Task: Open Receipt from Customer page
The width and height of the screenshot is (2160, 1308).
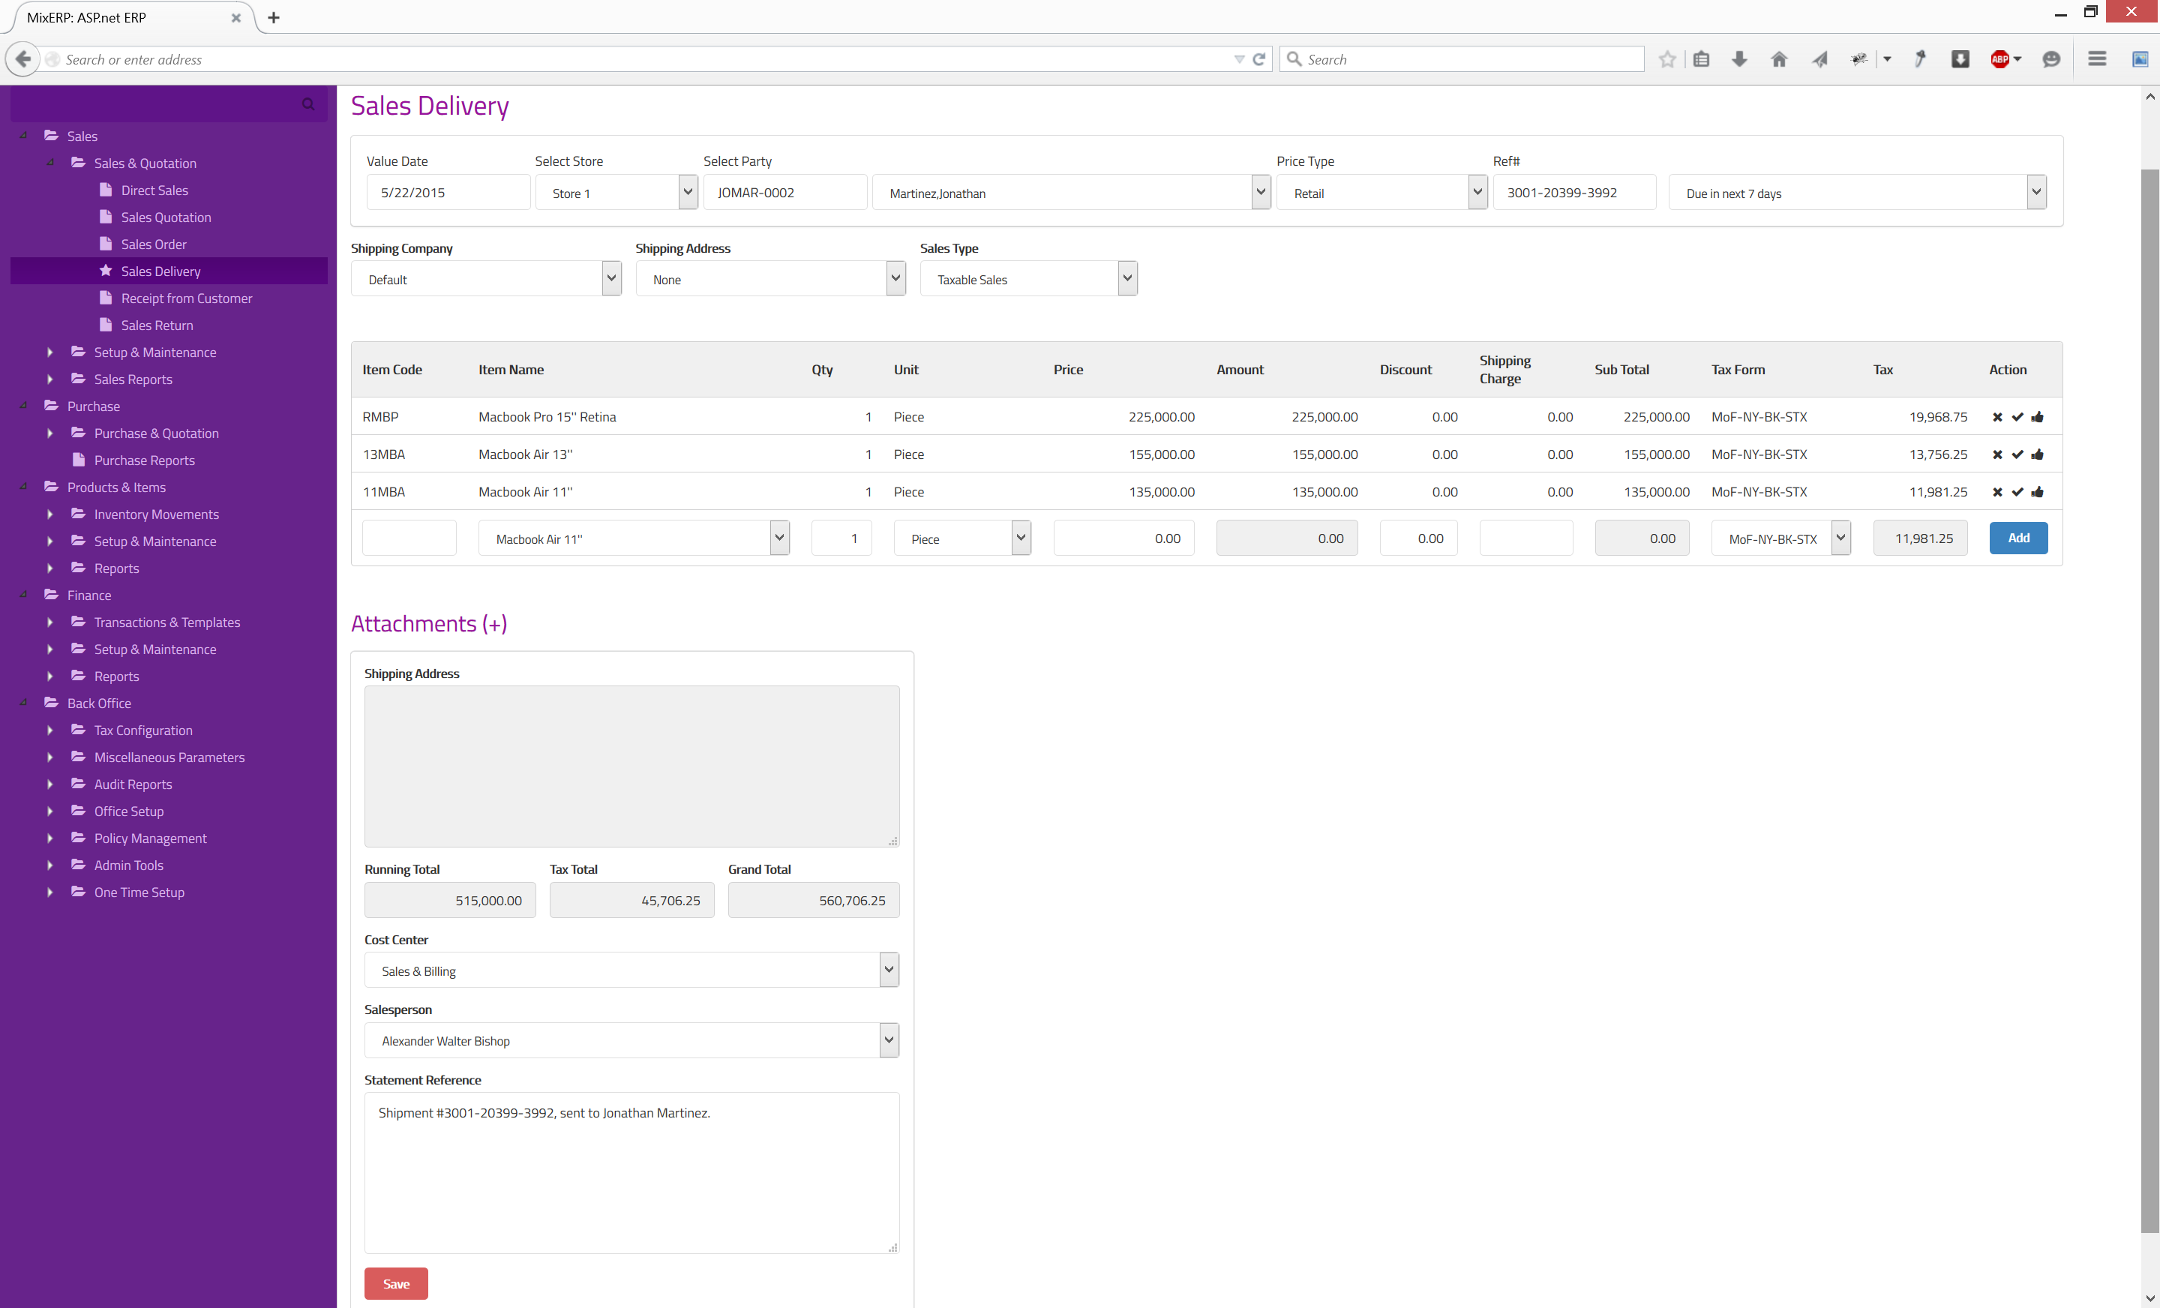Action: pos(186,298)
